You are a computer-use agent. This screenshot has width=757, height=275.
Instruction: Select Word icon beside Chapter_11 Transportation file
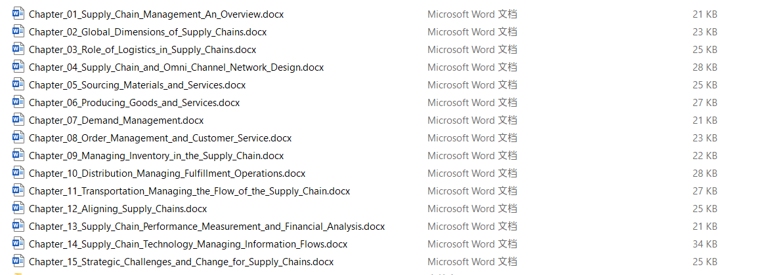tap(18, 191)
